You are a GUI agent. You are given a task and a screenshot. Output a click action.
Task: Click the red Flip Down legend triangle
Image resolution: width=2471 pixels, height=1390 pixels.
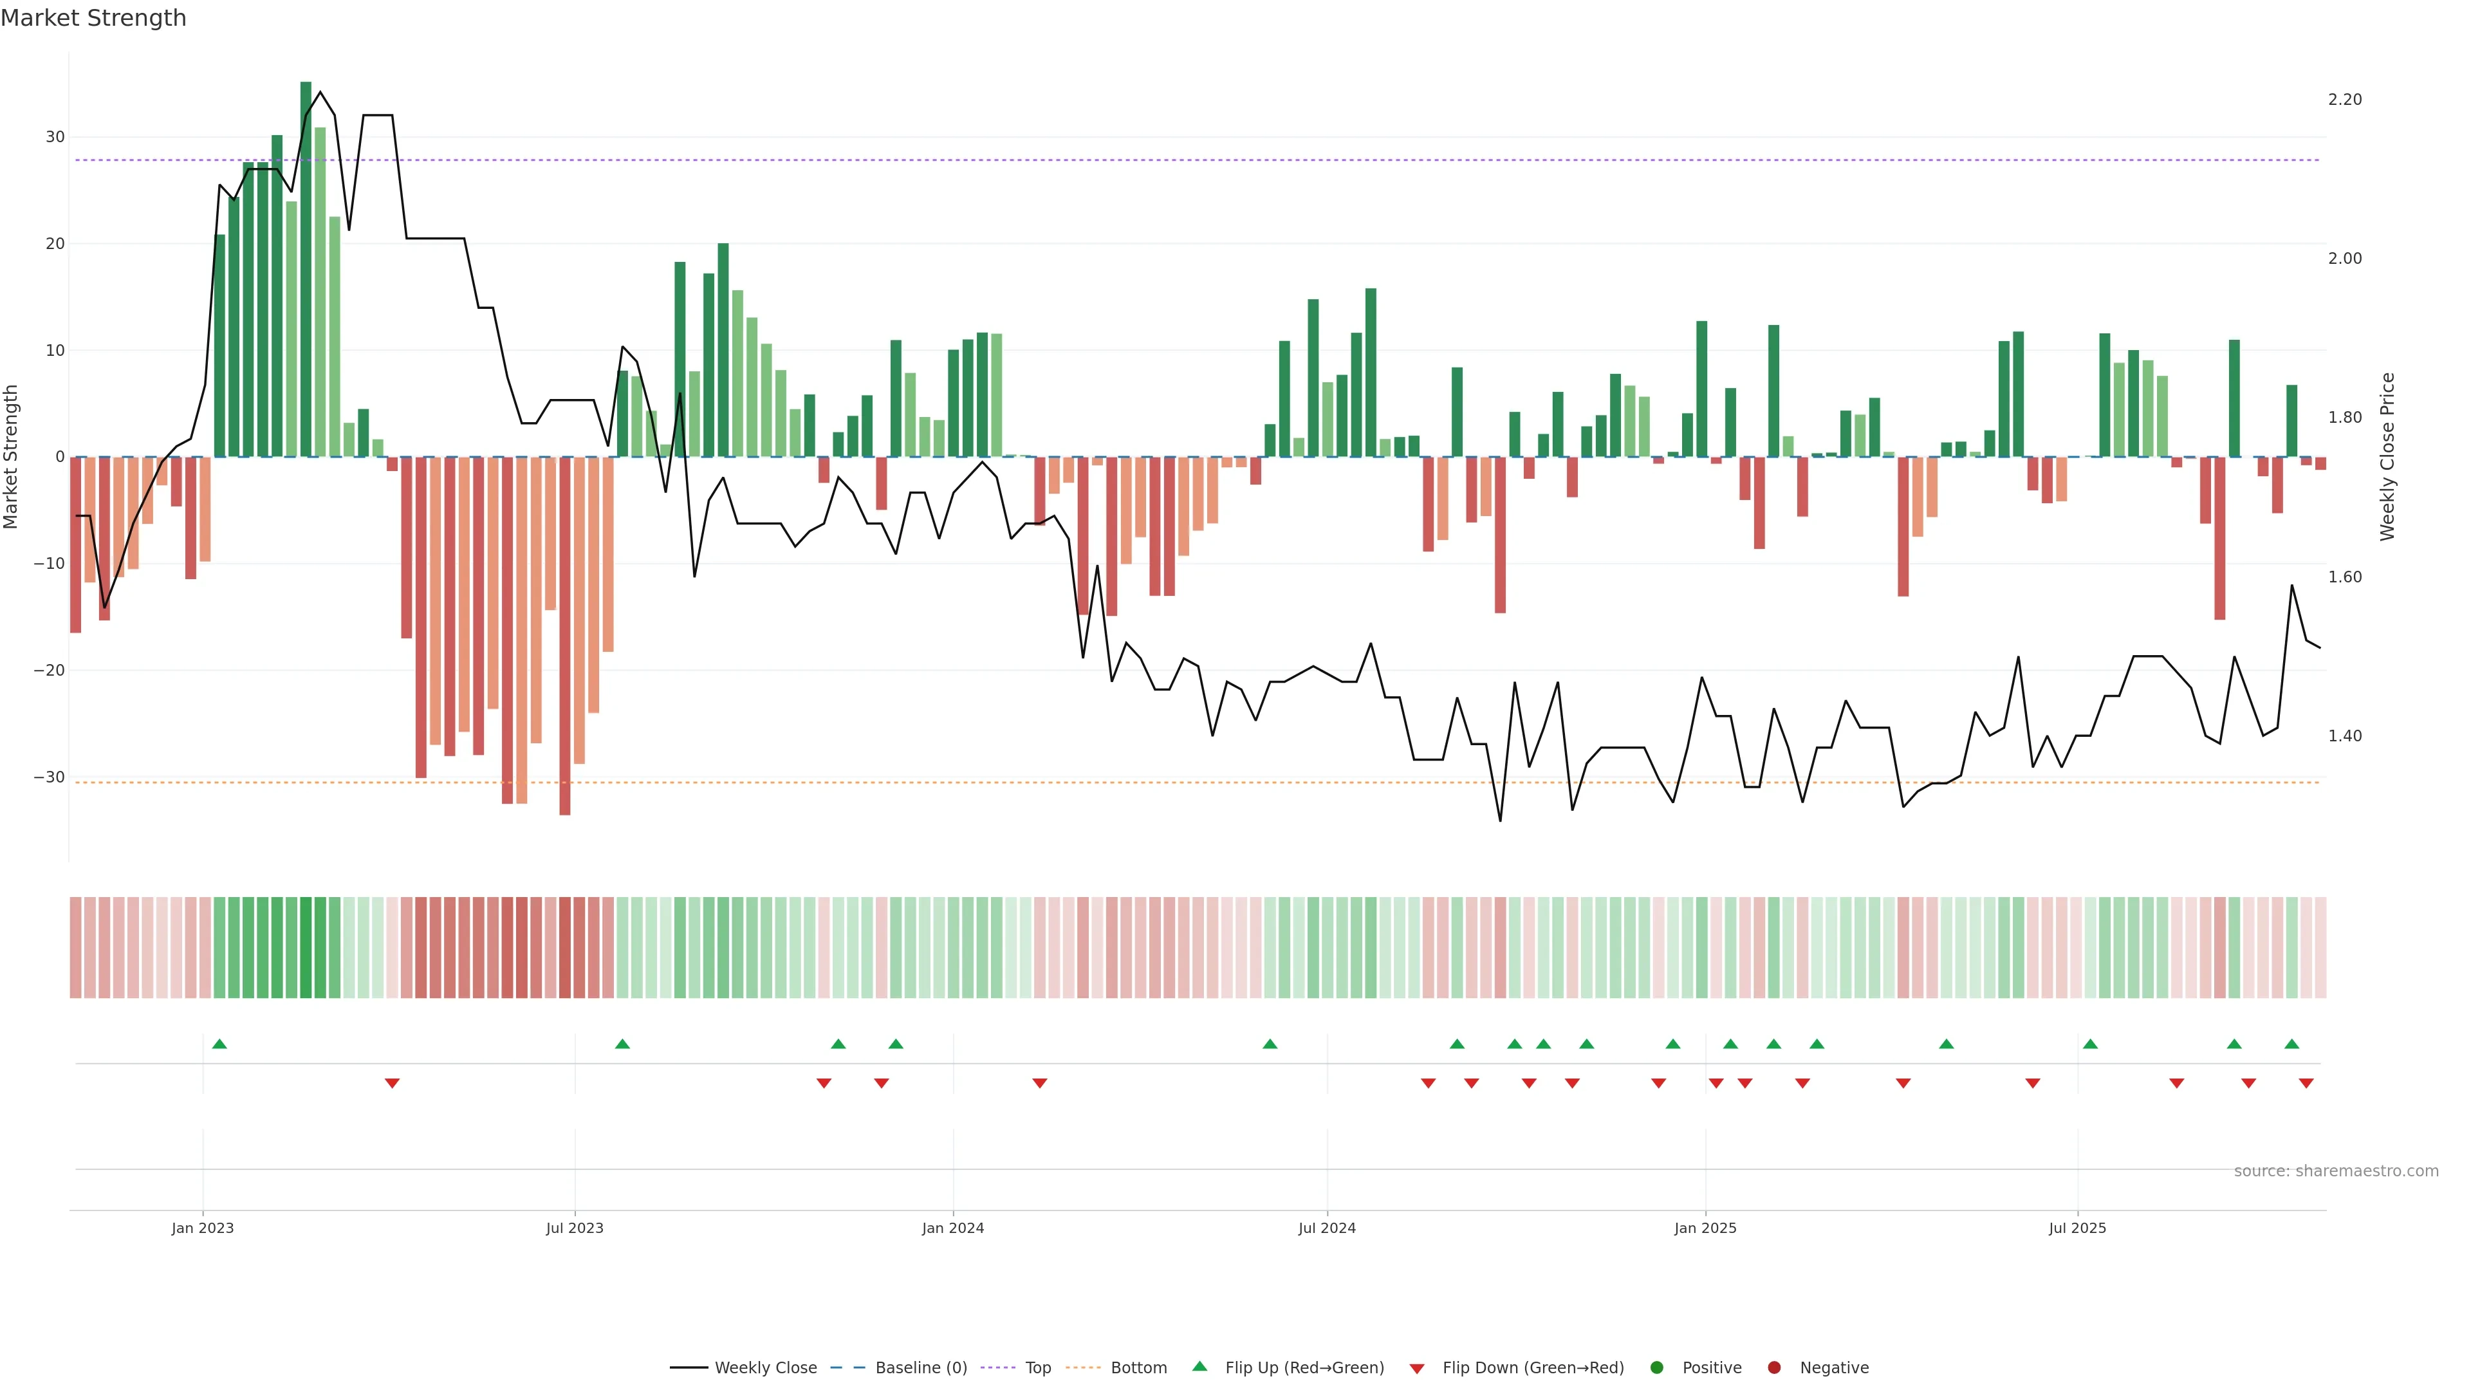[1417, 1369]
